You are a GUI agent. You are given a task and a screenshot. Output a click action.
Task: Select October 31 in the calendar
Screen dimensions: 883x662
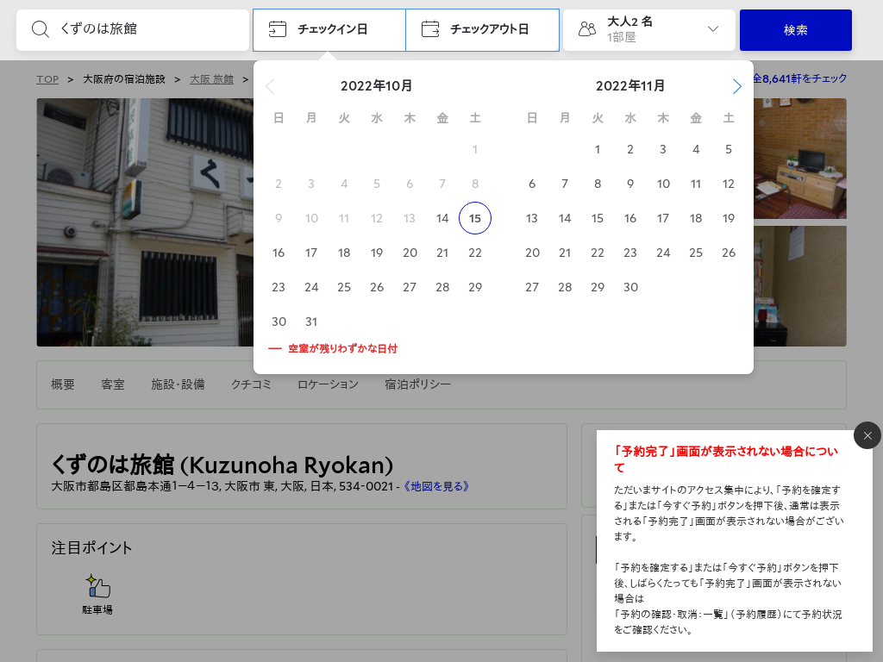click(x=311, y=322)
